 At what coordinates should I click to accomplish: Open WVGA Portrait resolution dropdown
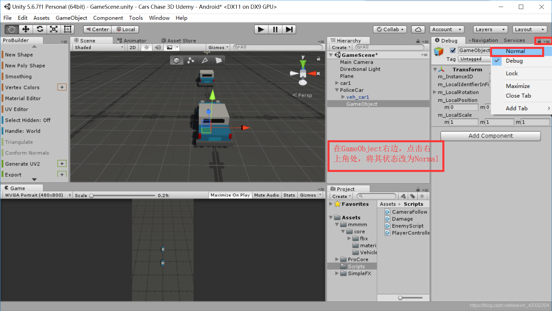tap(37, 195)
